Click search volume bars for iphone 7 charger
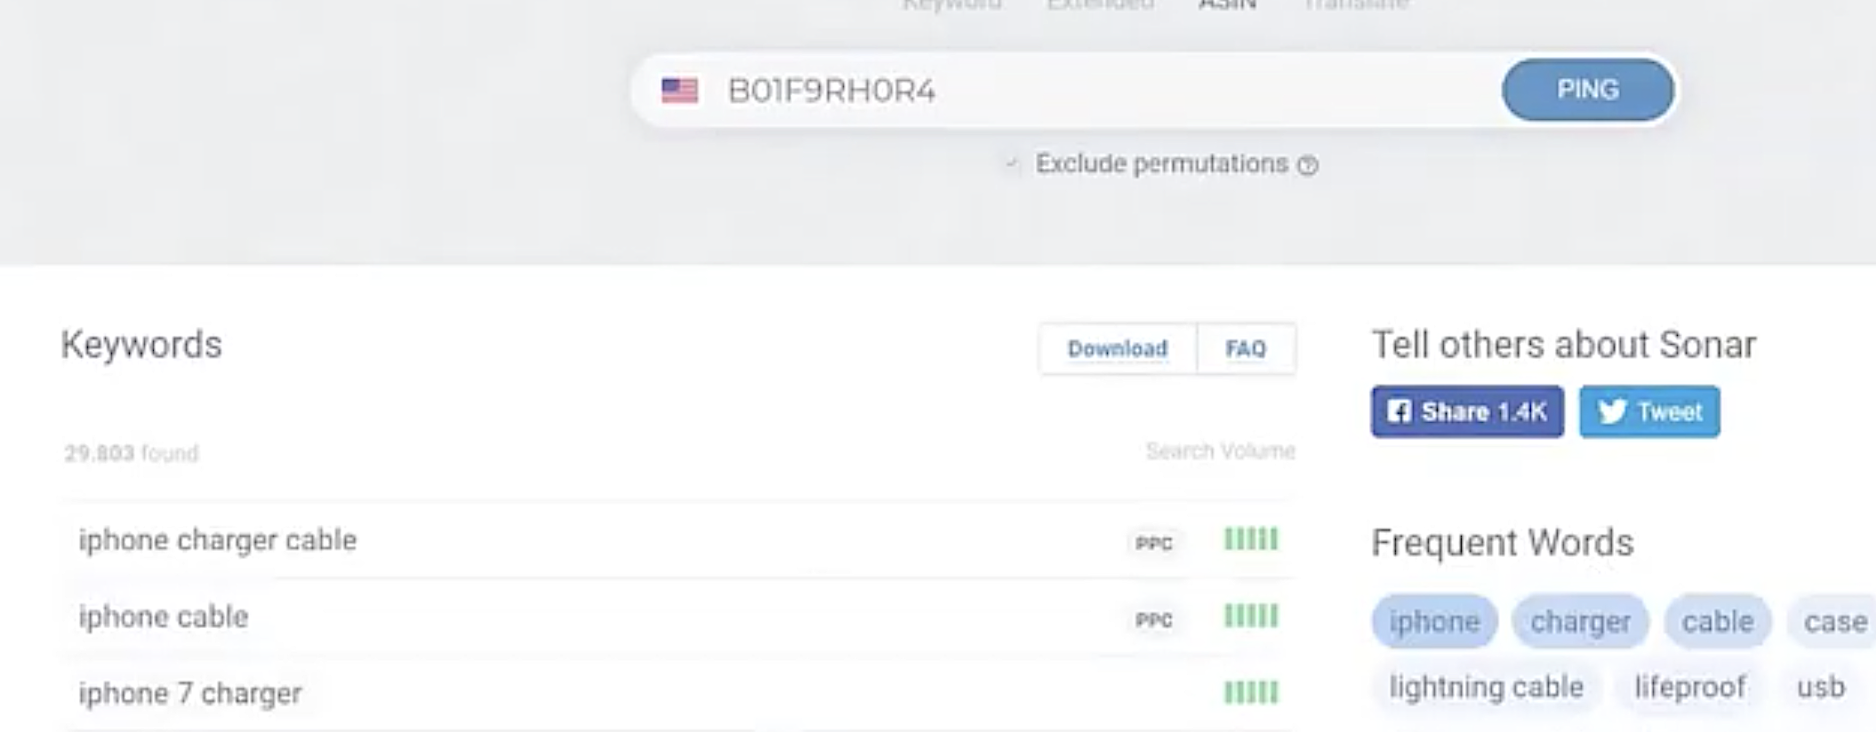 pos(1251,692)
